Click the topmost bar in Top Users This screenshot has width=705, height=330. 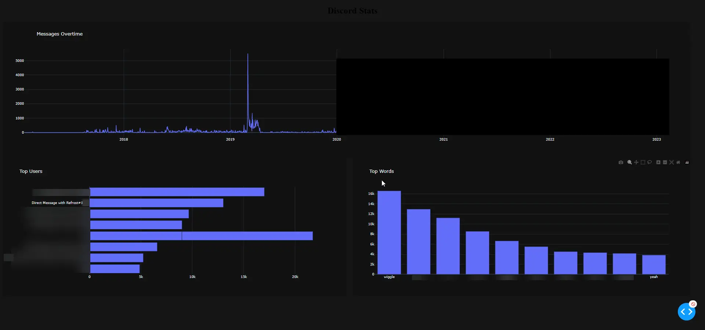pyautogui.click(x=177, y=192)
